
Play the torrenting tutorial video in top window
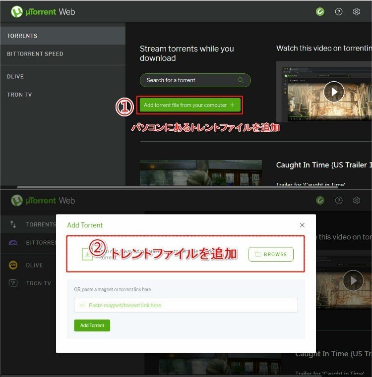(x=334, y=92)
